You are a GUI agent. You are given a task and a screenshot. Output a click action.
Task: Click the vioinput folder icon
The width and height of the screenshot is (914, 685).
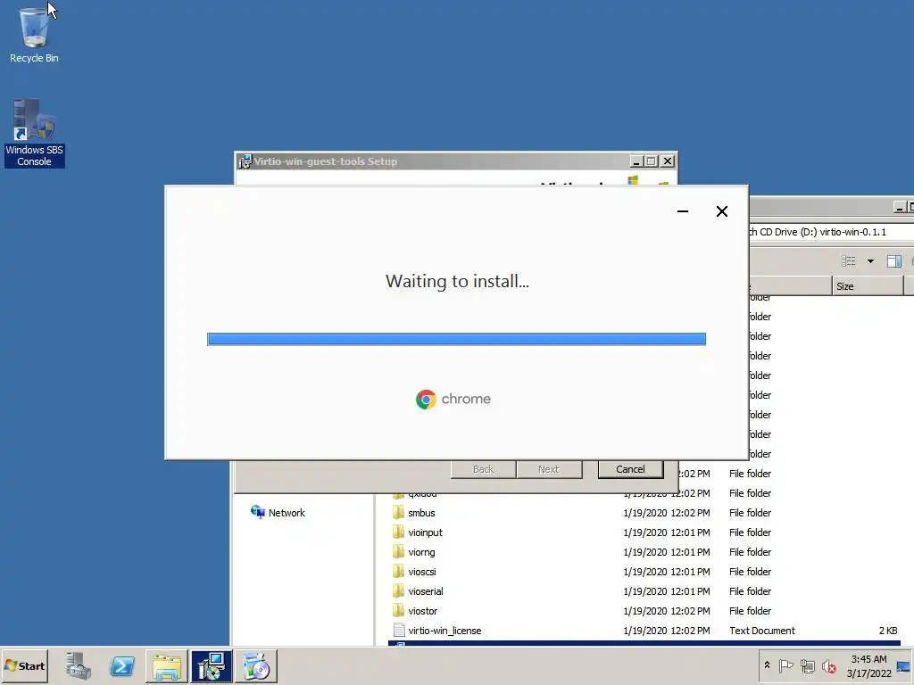[x=398, y=532]
